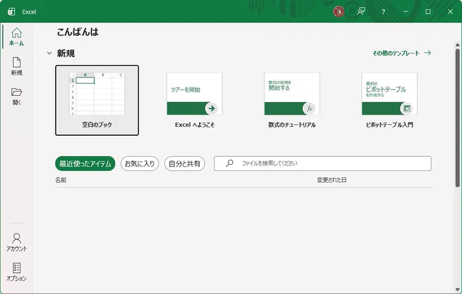
Task: Open the 数式のチュートリアル template
Action: click(x=292, y=100)
